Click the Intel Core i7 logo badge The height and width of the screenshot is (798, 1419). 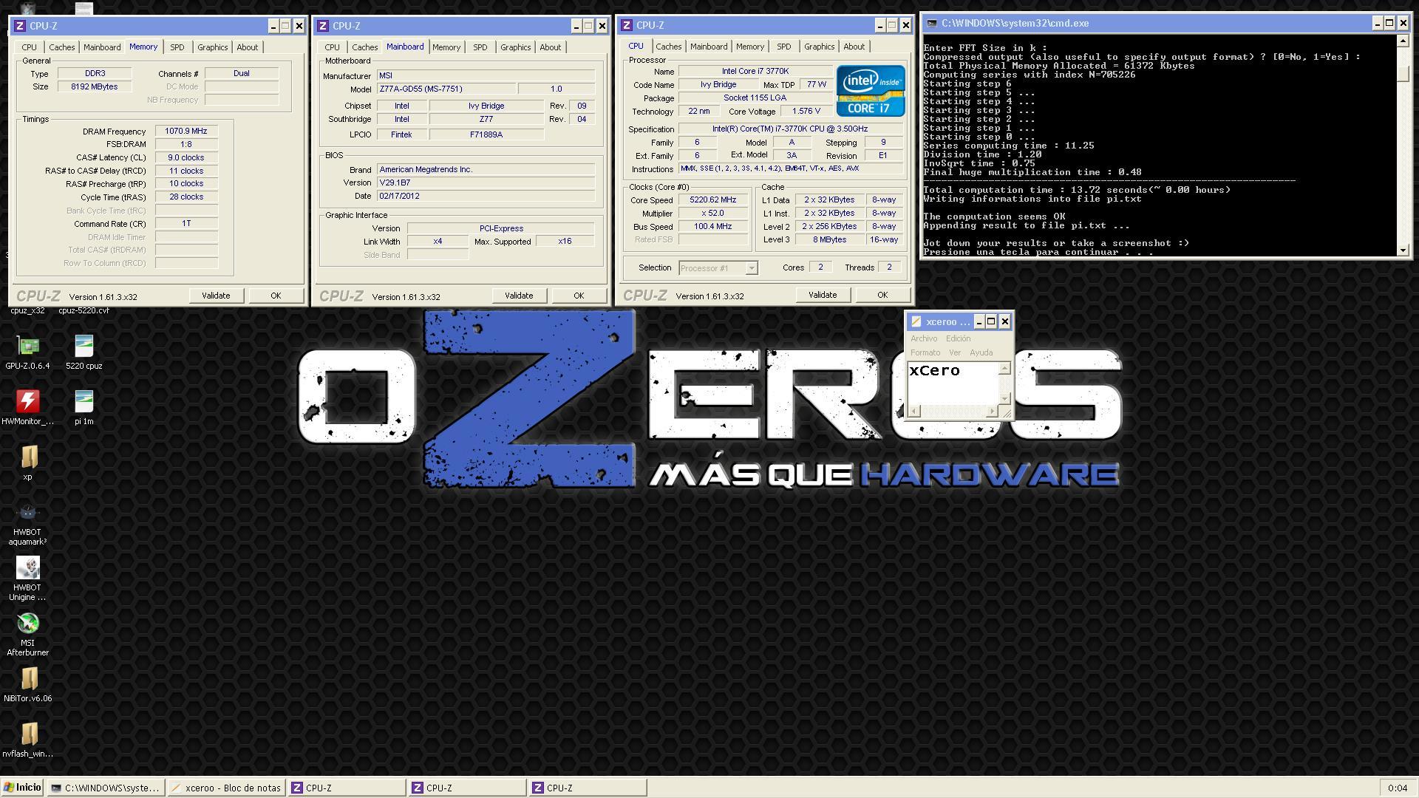click(871, 91)
